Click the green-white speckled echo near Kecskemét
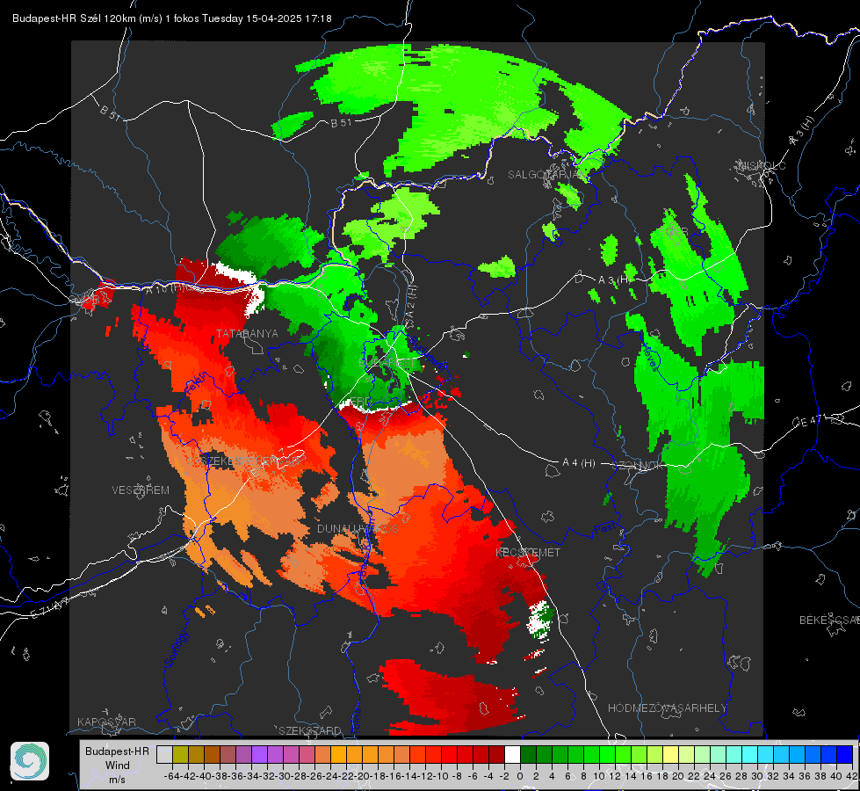Screen dimensions: 860x791 [539, 620]
